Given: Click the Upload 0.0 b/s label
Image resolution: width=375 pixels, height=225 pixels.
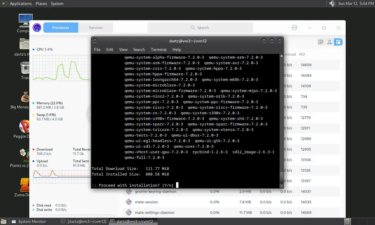Looking at the screenshot, I should (x=42, y=163).
